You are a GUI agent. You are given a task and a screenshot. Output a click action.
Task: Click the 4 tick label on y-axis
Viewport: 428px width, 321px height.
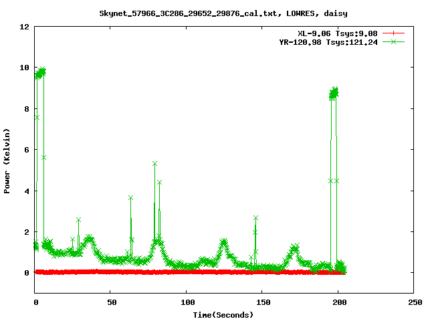(27, 191)
